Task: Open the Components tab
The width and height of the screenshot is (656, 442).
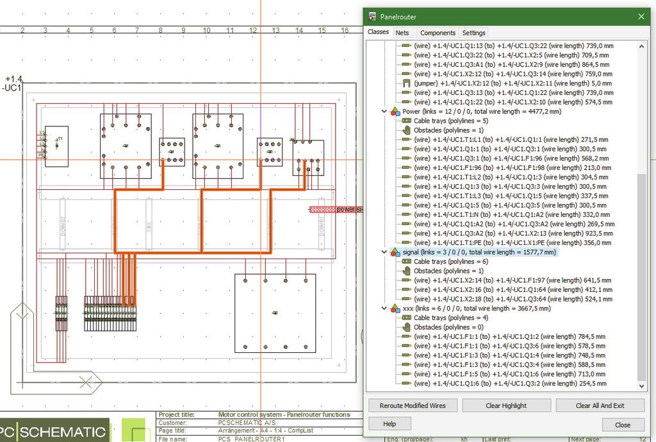Action: pyautogui.click(x=438, y=33)
